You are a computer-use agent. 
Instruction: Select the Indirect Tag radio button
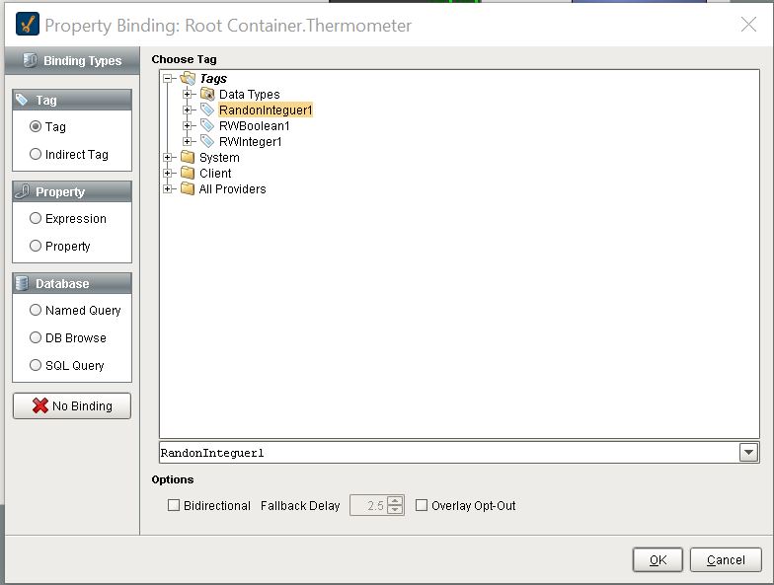[37, 155]
